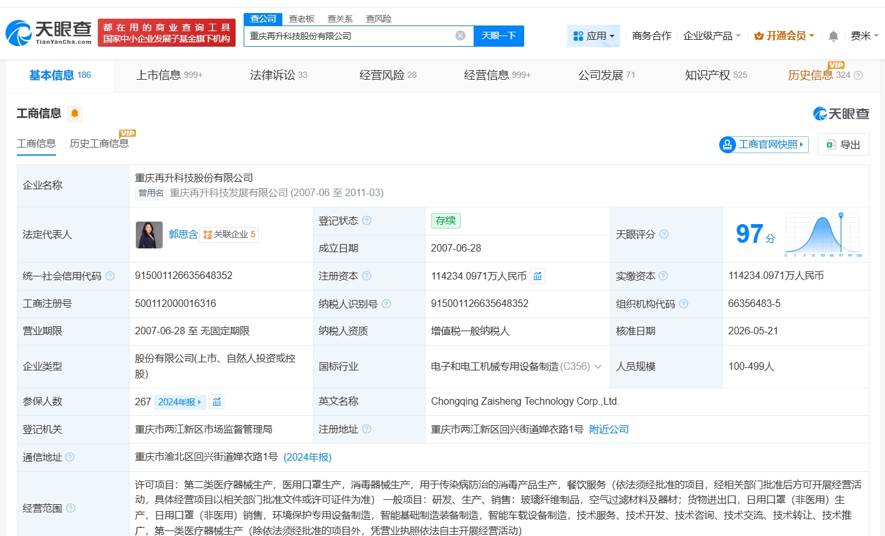
Task: Expand the 开通会员 dropdown
Action: pos(784,36)
